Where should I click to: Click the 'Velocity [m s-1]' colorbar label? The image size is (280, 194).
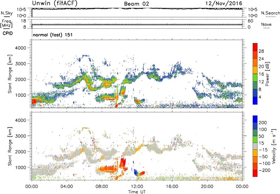tap(274, 146)
